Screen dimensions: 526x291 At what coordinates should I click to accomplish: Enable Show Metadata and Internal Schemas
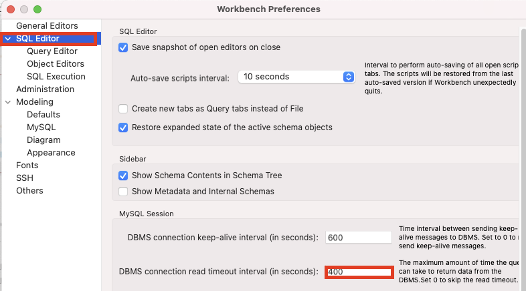(123, 192)
